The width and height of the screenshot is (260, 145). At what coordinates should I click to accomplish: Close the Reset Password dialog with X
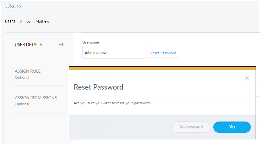click(x=247, y=78)
